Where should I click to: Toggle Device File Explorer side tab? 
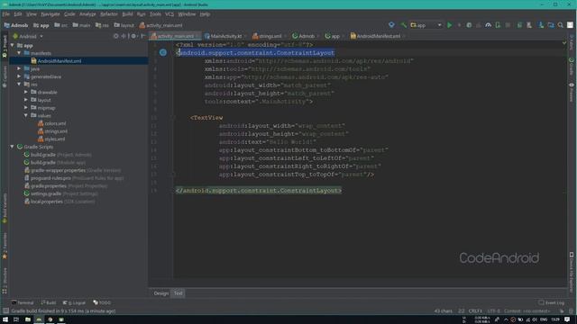[x=572, y=272]
